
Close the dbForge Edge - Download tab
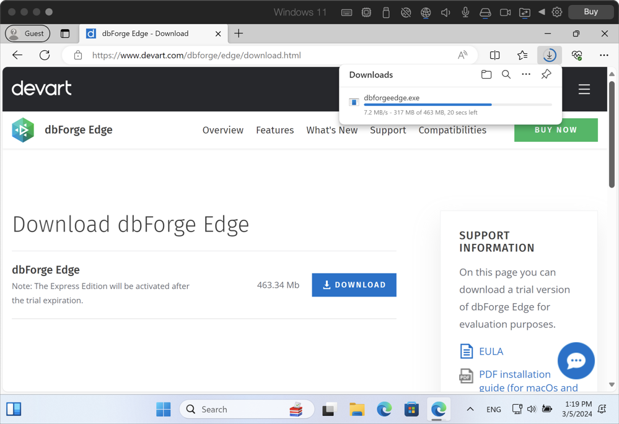click(218, 34)
